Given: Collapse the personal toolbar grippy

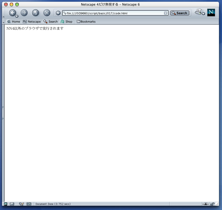Looking at the screenshot, I should 4,22.
